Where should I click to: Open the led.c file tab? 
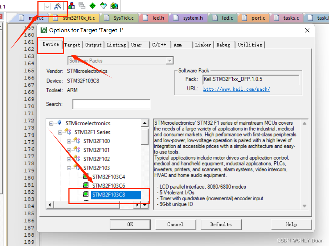click(223, 18)
